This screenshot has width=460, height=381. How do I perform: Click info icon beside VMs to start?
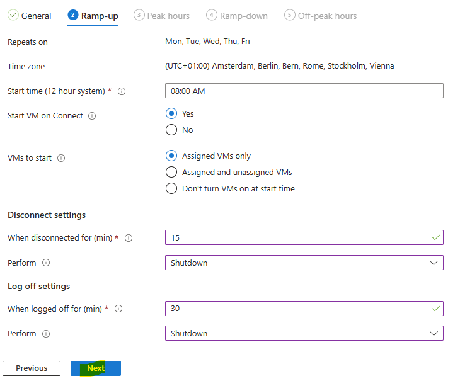pyautogui.click(x=61, y=158)
